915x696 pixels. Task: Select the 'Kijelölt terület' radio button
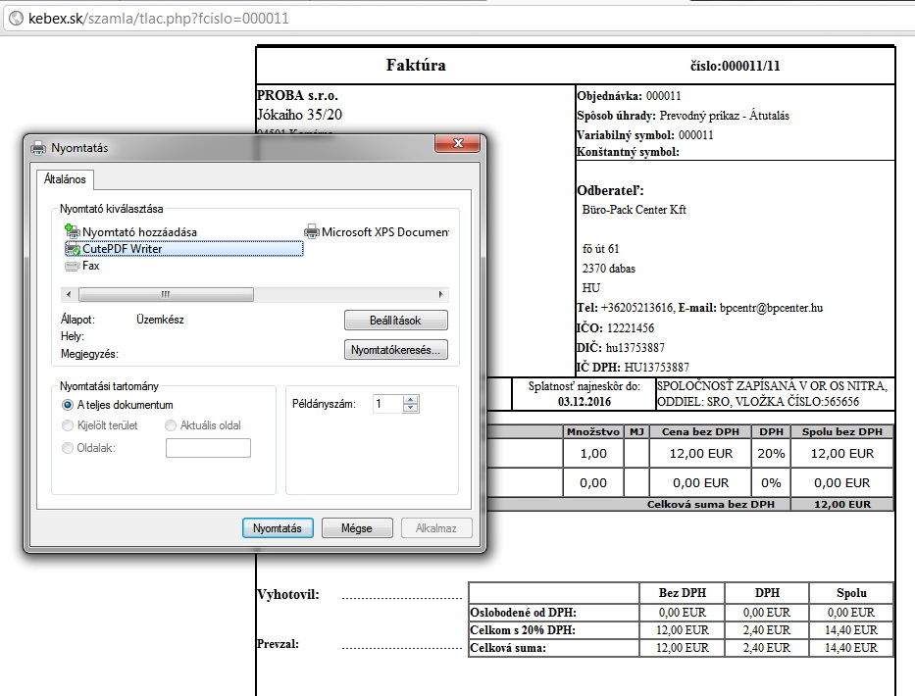click(68, 425)
